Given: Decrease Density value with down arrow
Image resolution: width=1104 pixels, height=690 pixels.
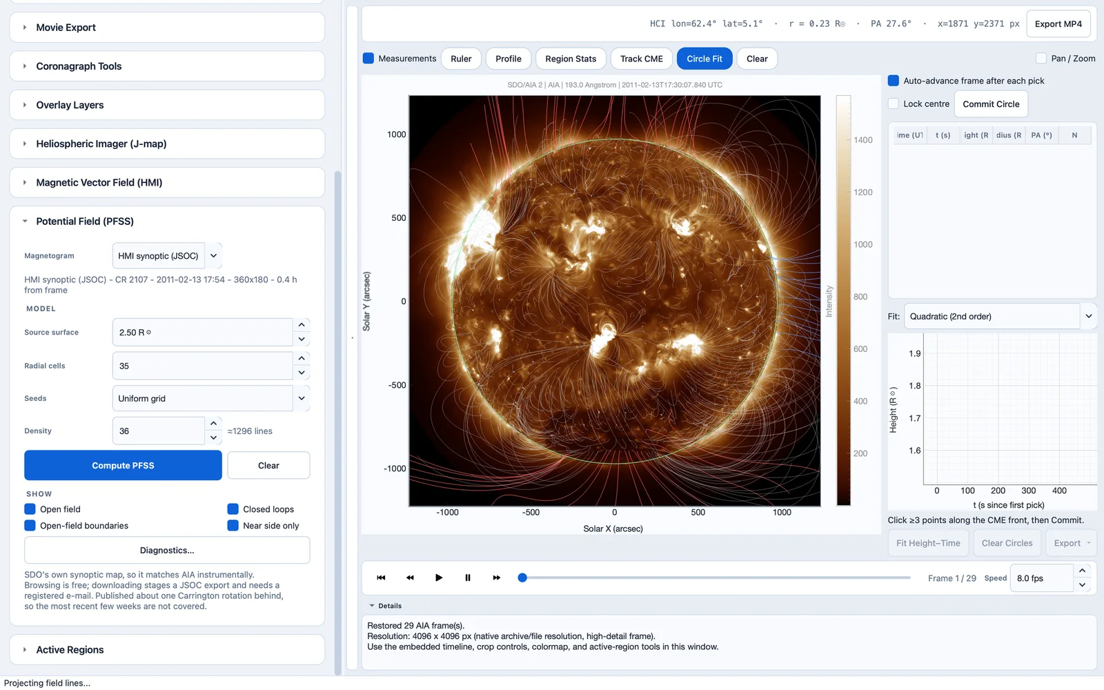Looking at the screenshot, I should pyautogui.click(x=214, y=437).
